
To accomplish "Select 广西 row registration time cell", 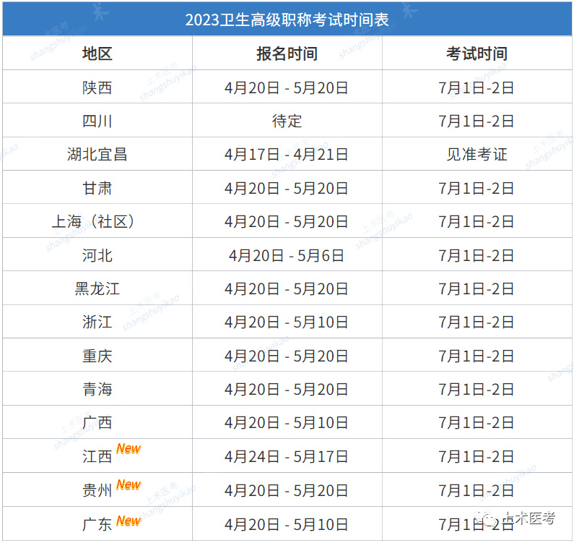I will 286,422.
